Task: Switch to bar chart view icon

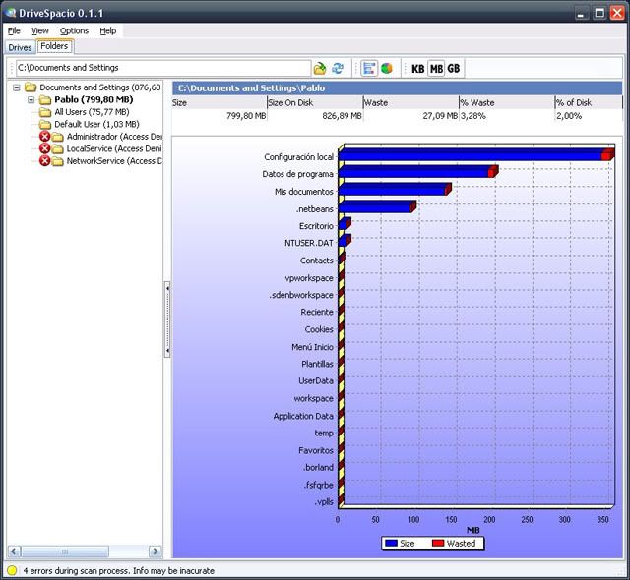Action: pyautogui.click(x=369, y=68)
